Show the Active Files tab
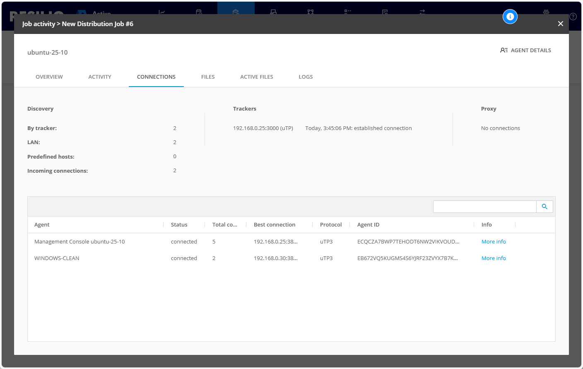 (x=257, y=77)
